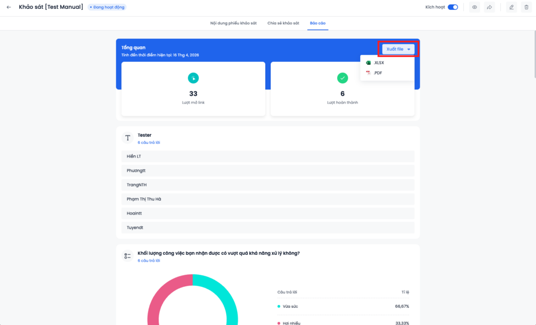This screenshot has height=325, width=536.
Task: Click the Tester text question icon
Action: [x=128, y=138]
